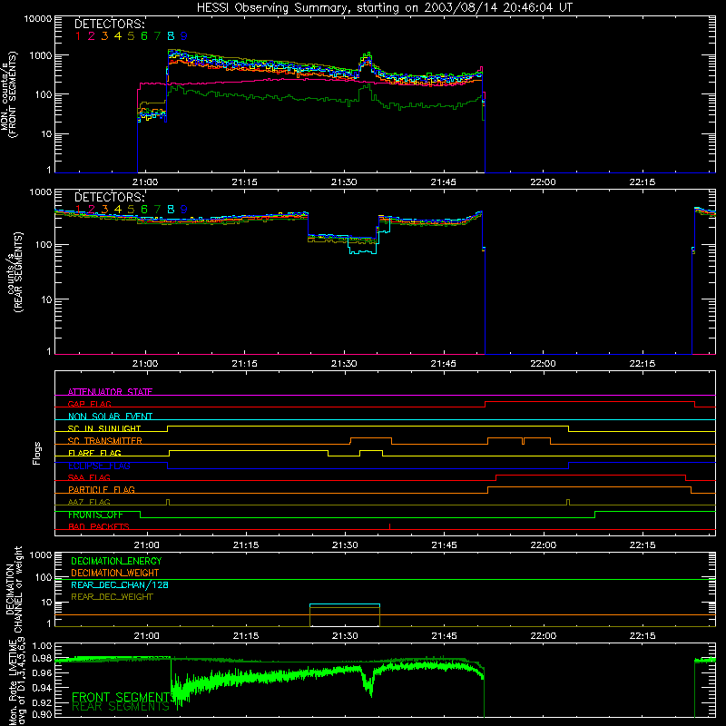Click '22:00' time tick under front segments plot

[543, 182]
